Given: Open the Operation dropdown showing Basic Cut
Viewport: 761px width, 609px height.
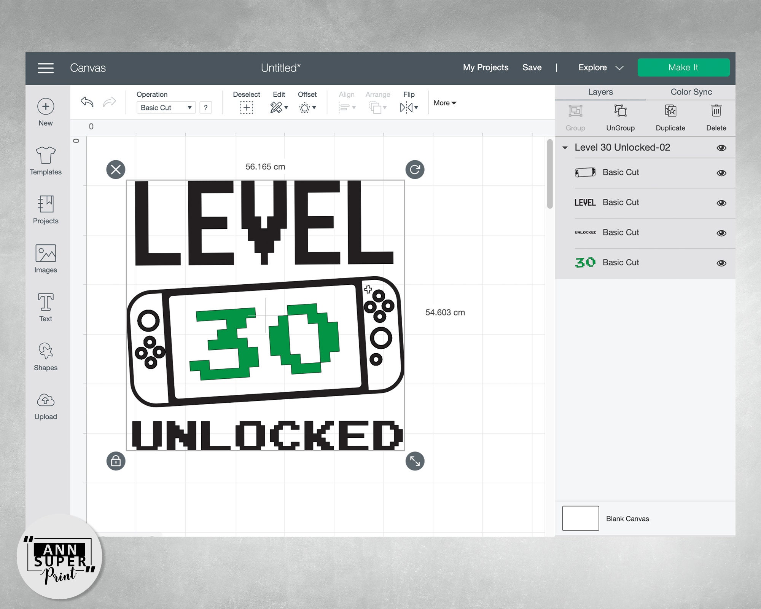Looking at the screenshot, I should [166, 107].
